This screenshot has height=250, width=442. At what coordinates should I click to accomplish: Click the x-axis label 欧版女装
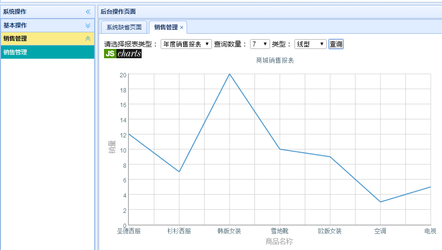pyautogui.click(x=330, y=231)
